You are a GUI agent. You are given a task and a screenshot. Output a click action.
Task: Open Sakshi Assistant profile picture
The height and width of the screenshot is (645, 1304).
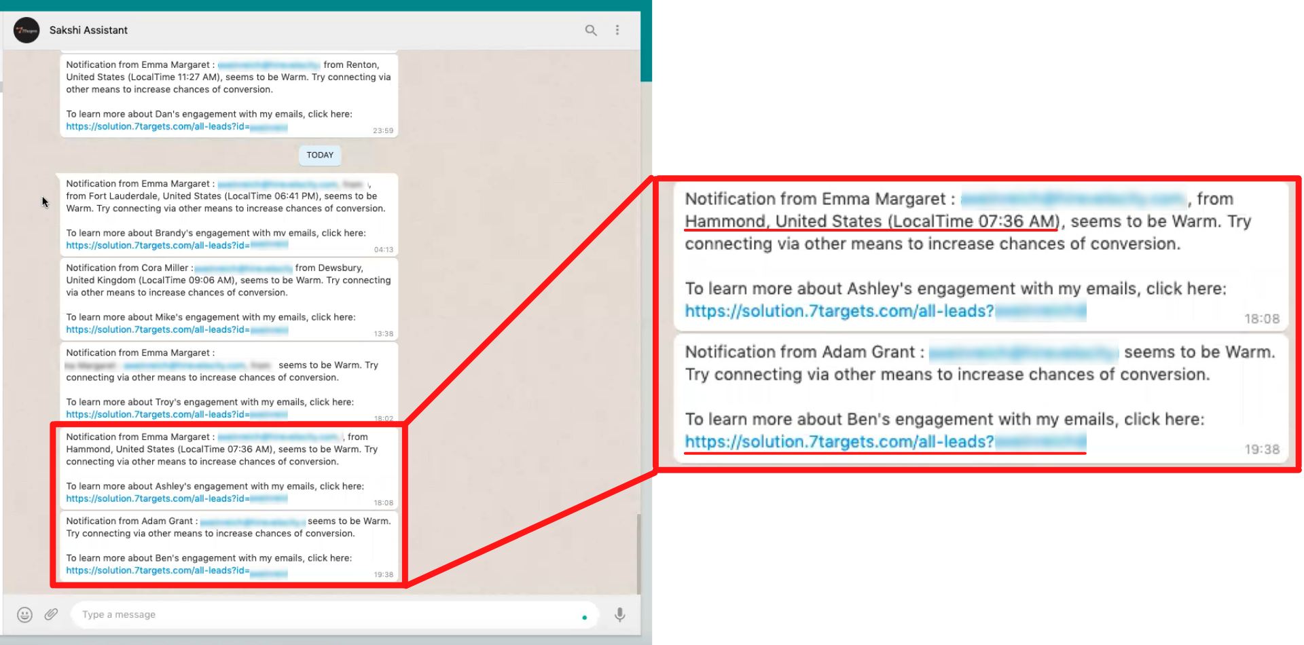tap(26, 30)
